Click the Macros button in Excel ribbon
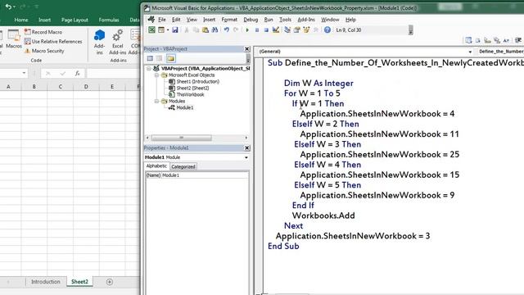This screenshot has height=295, width=524. pos(14,39)
